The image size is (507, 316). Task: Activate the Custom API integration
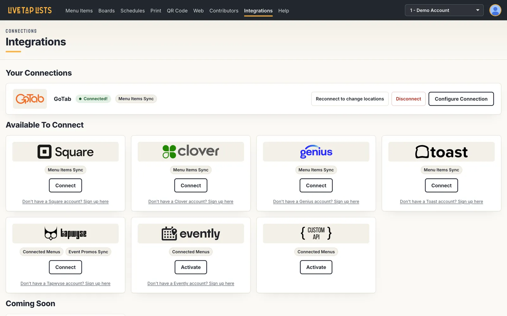[x=316, y=267]
